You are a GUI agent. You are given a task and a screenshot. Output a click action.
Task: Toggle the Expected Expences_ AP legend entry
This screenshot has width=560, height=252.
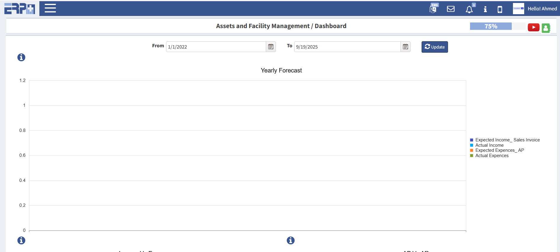[x=499, y=150]
